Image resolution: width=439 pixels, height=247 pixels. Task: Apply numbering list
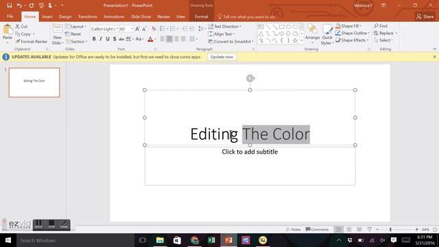173,29
